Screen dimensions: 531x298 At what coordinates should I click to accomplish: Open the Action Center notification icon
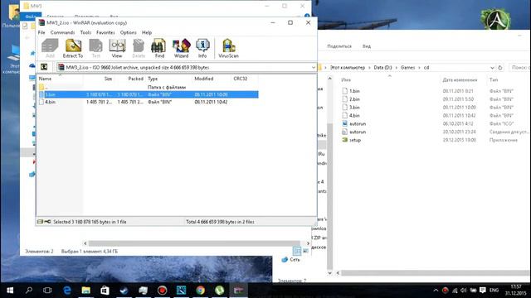[x=483, y=291]
